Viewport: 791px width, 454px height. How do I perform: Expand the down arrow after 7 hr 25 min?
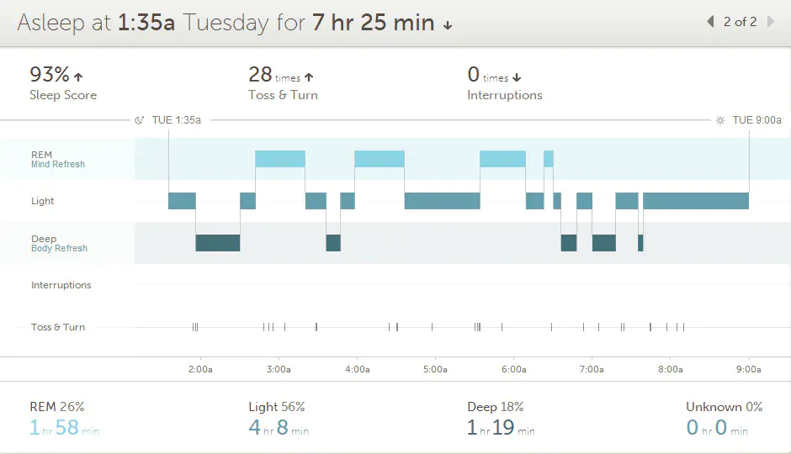pos(448,25)
